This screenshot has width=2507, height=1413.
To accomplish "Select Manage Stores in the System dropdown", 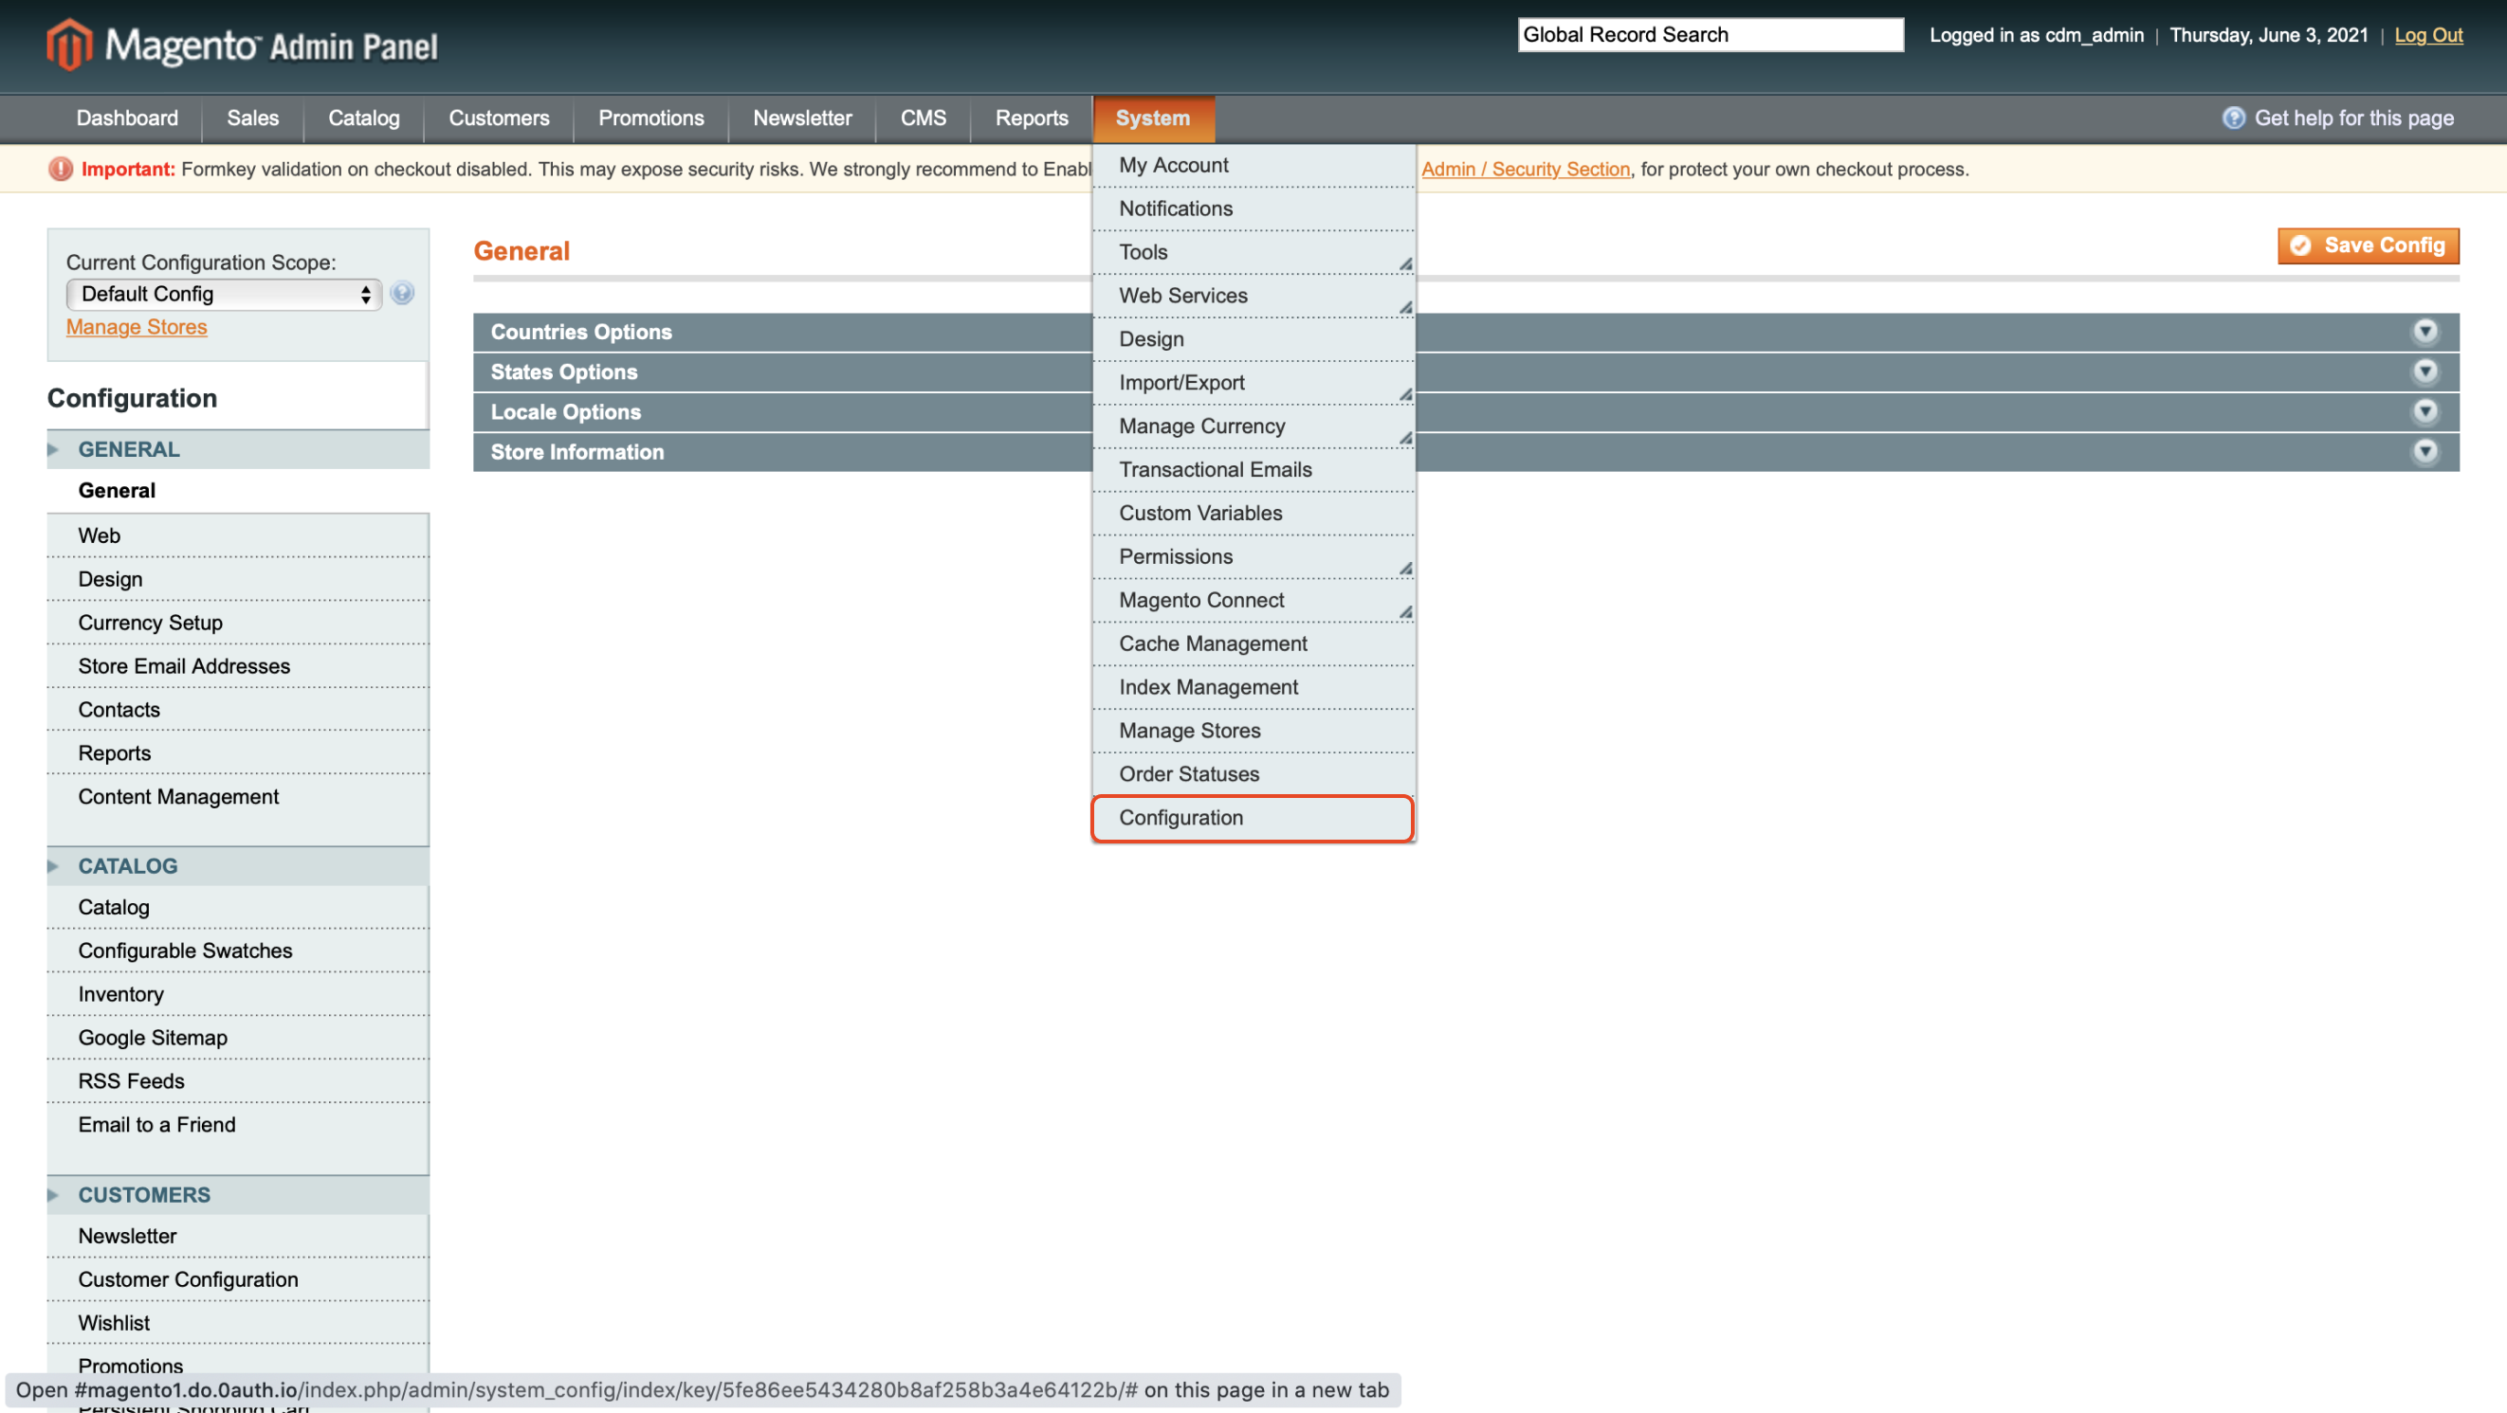I will (x=1253, y=731).
